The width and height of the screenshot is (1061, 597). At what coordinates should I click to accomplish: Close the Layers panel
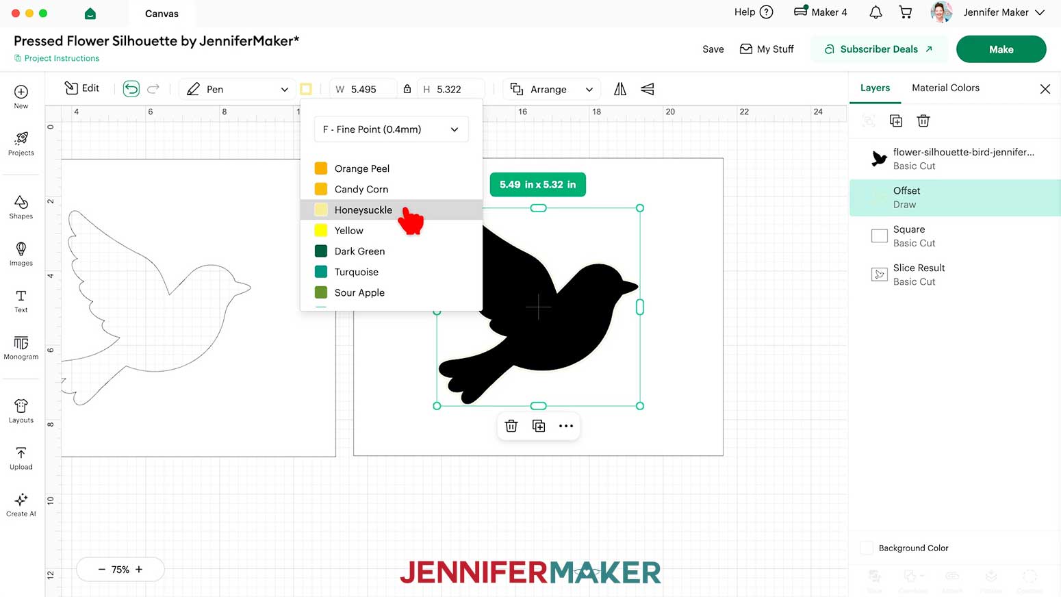tap(1045, 89)
